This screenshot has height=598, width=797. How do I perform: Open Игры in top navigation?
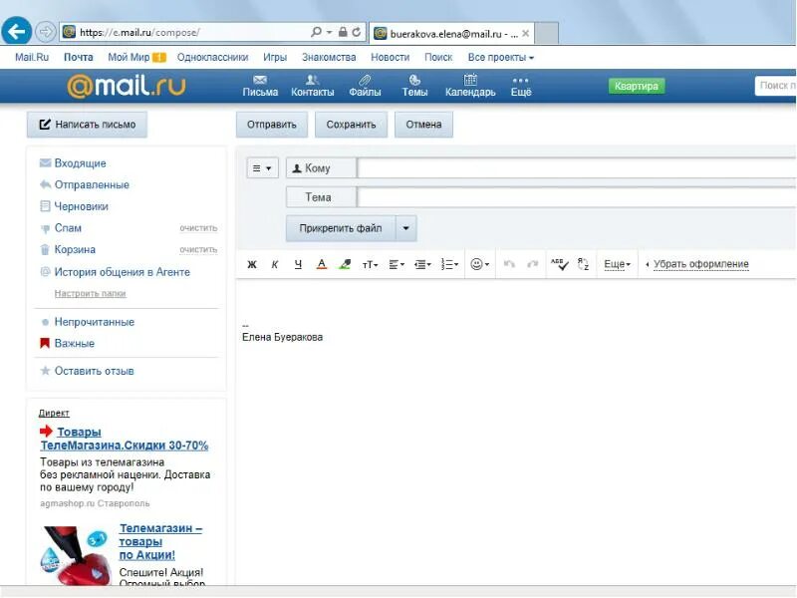275,57
